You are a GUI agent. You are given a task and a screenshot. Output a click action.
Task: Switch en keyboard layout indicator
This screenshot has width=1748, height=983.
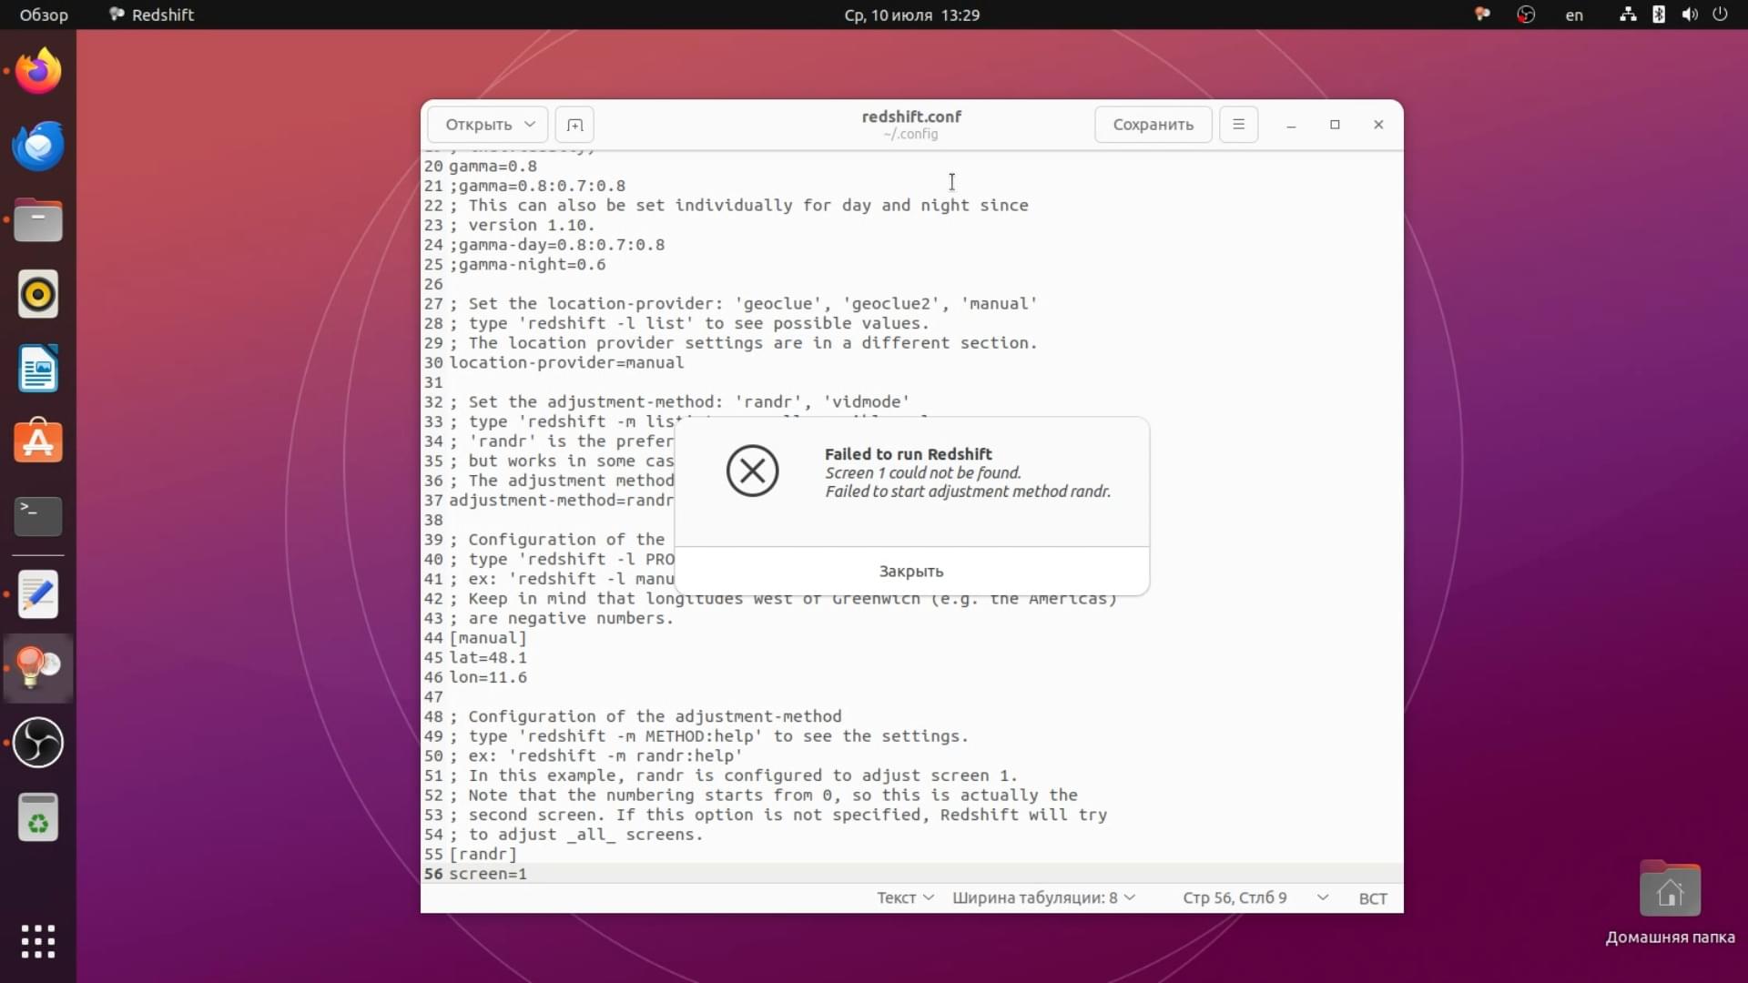point(1574,15)
